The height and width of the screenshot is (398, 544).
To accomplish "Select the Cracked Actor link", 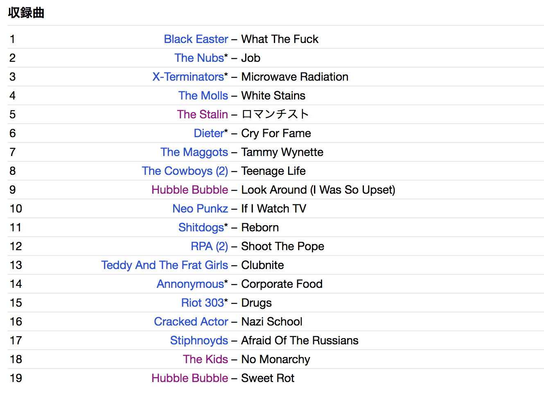I will click(191, 321).
